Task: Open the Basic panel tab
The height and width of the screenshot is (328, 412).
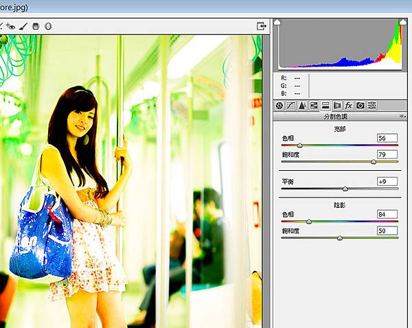Action: 279,106
